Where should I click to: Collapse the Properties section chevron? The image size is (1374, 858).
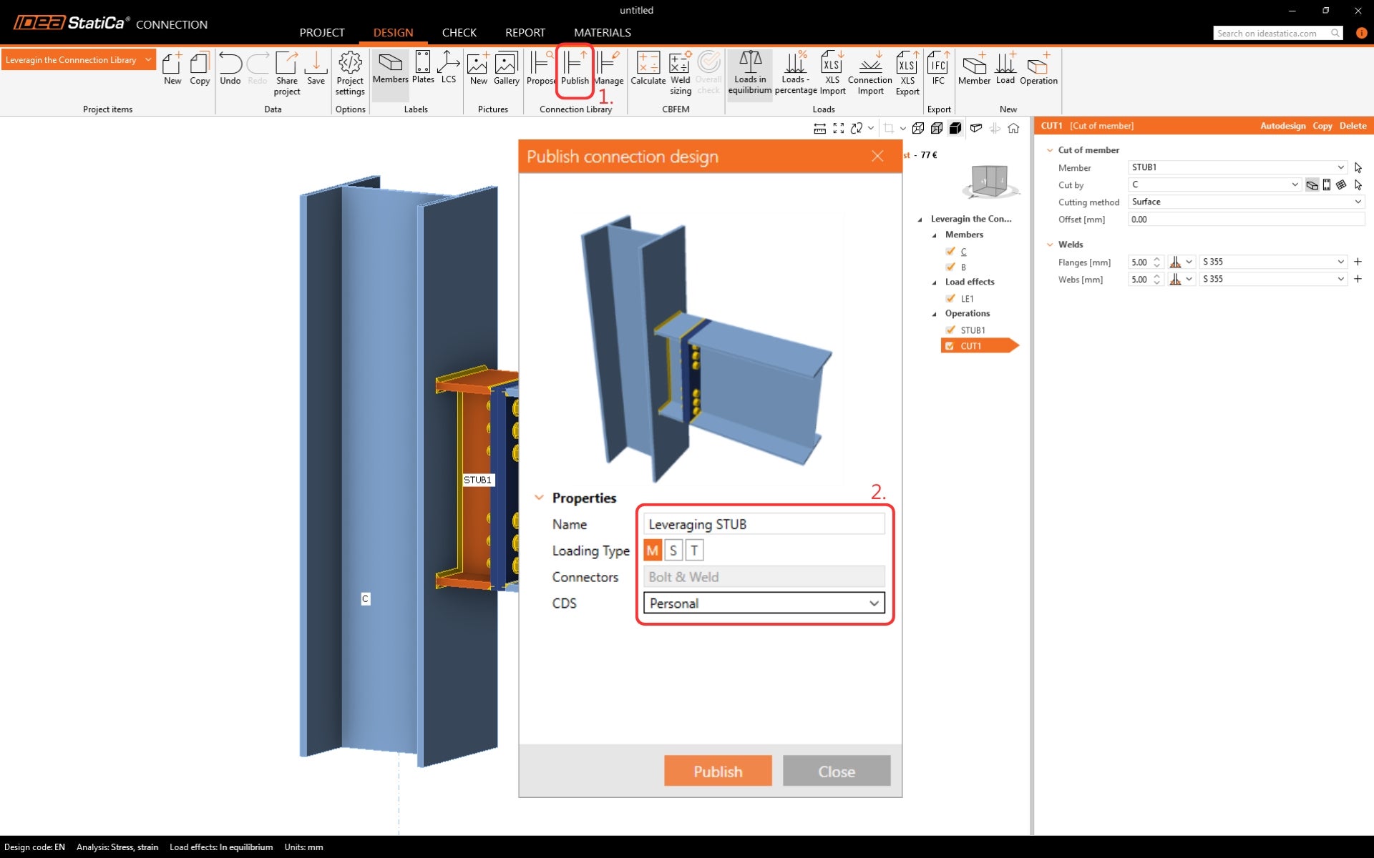pos(539,498)
